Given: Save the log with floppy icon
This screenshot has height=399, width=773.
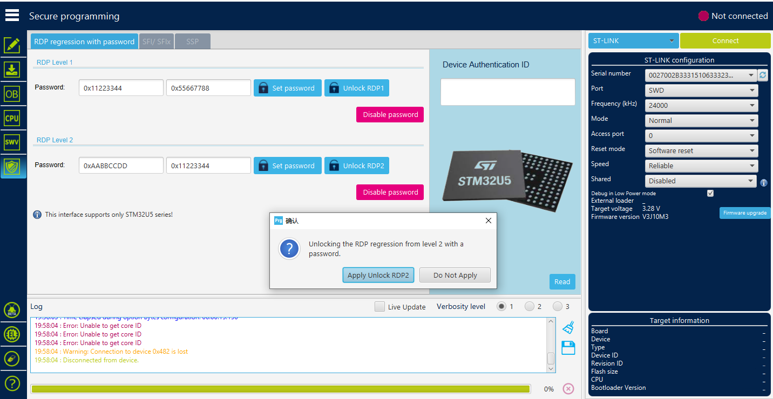Looking at the screenshot, I should (x=568, y=348).
